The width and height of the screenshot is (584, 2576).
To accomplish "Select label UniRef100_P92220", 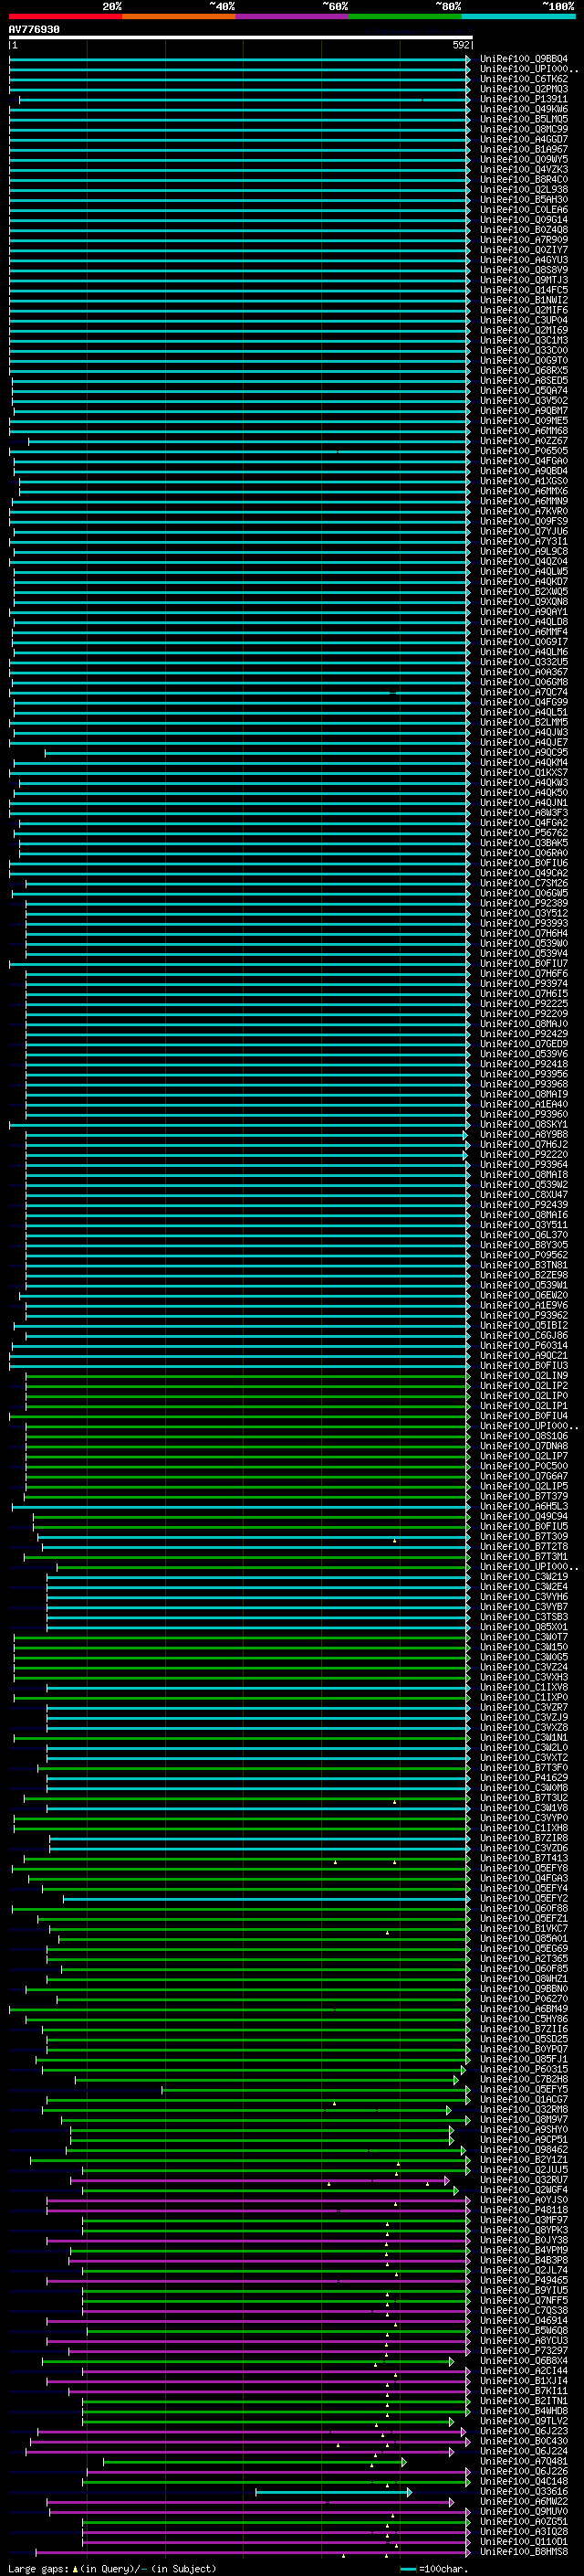I will (x=523, y=1155).
